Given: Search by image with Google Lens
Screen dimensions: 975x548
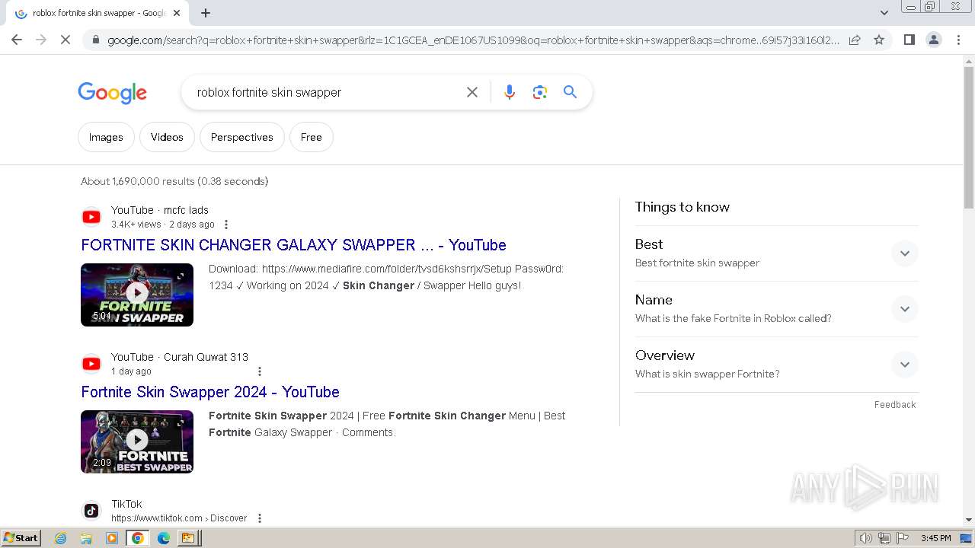Looking at the screenshot, I should point(540,92).
